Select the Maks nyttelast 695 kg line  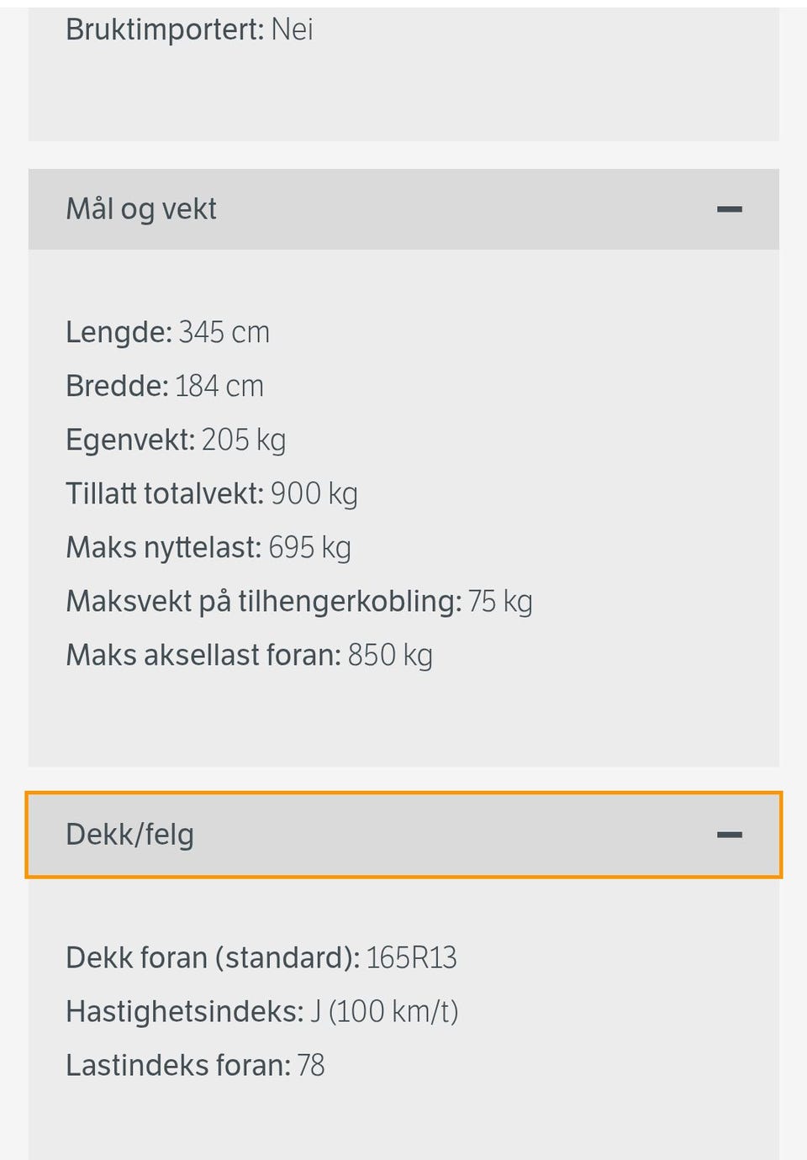click(208, 548)
